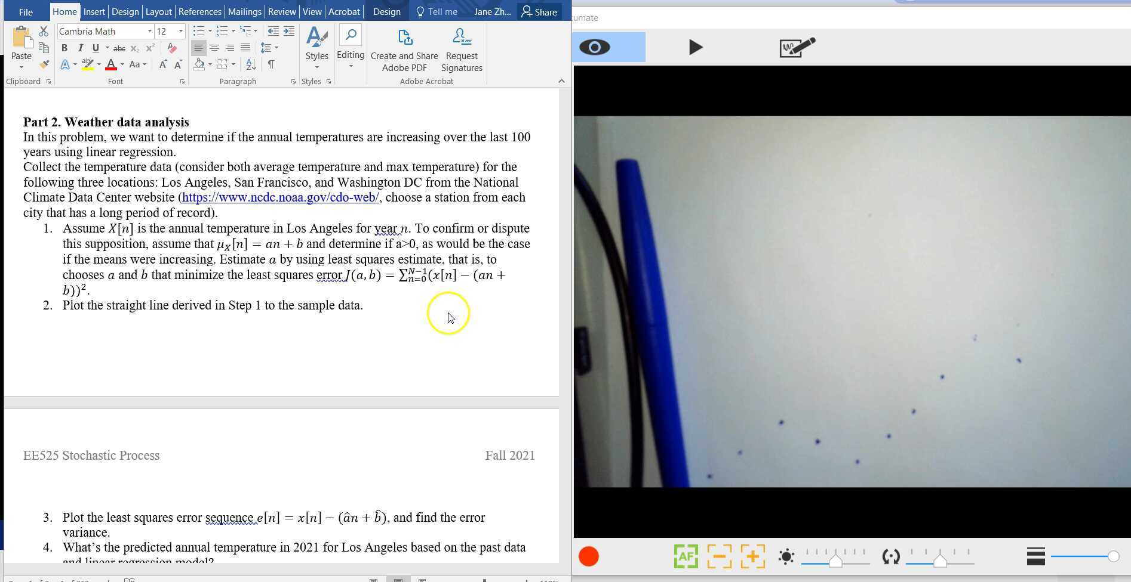The width and height of the screenshot is (1131, 582).
Task: Open the Review ribbon tab
Action: [281, 11]
